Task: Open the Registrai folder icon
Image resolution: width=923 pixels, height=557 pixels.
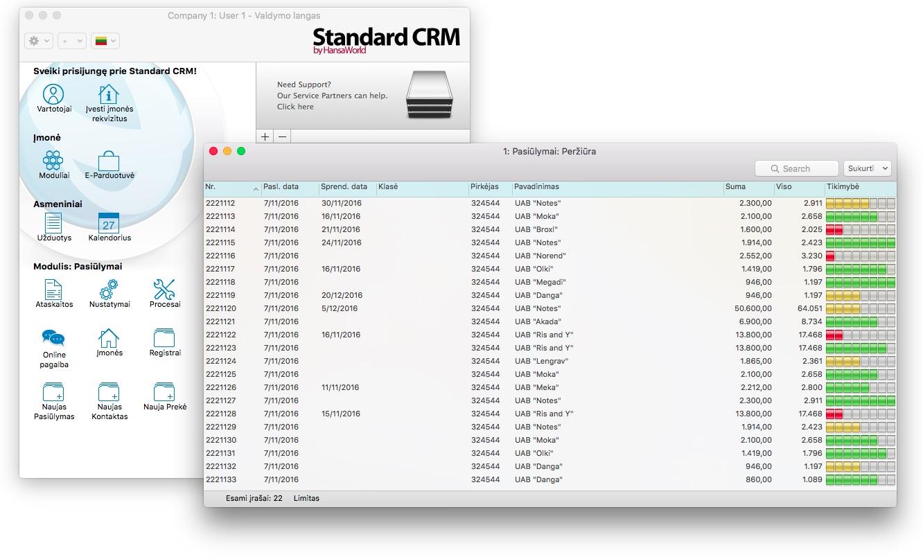Action: point(164,338)
